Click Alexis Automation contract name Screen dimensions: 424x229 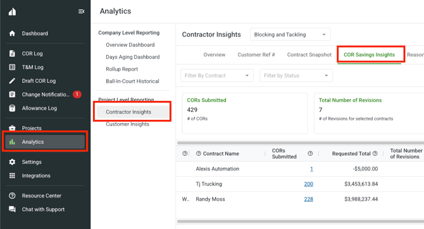[x=218, y=169]
